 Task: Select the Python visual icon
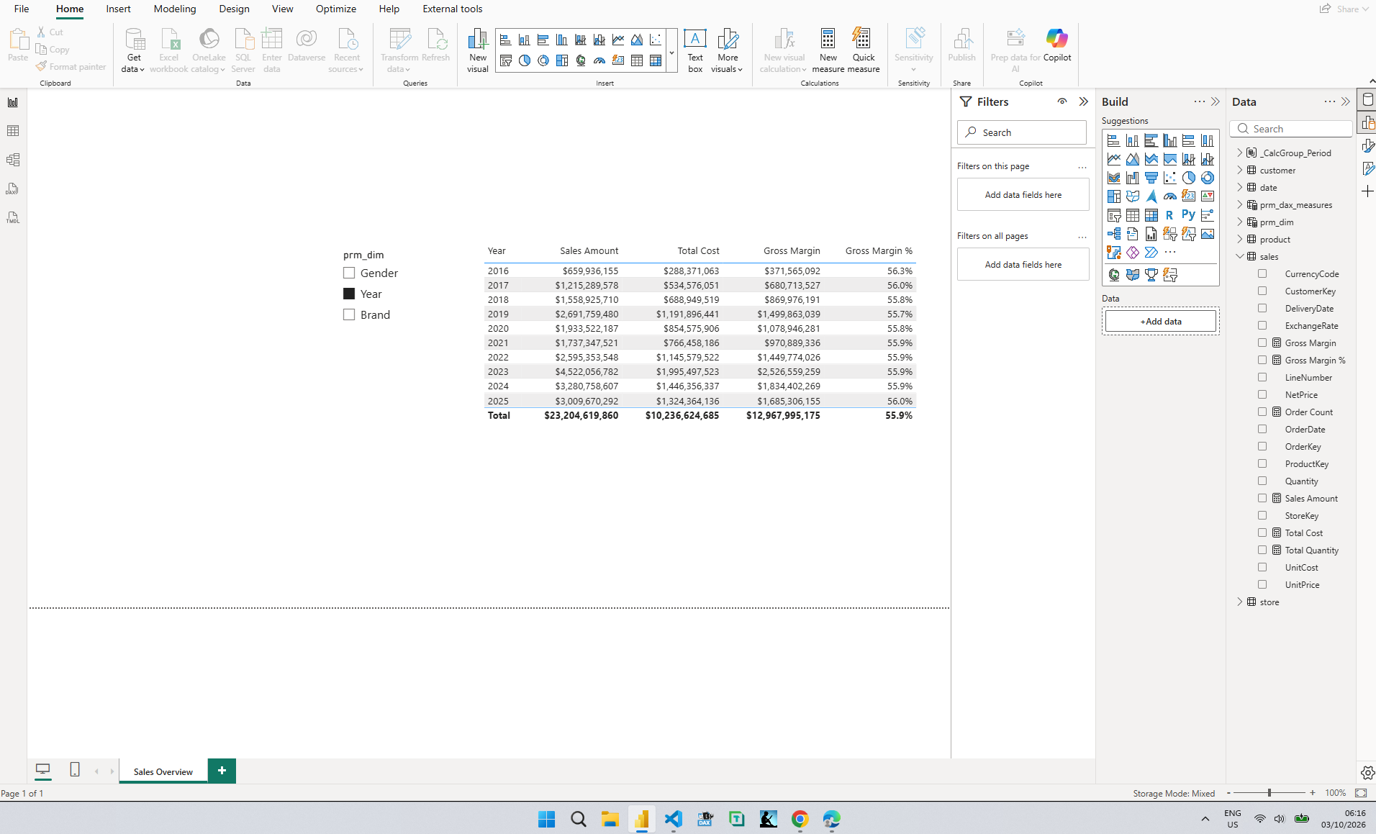[x=1188, y=215]
